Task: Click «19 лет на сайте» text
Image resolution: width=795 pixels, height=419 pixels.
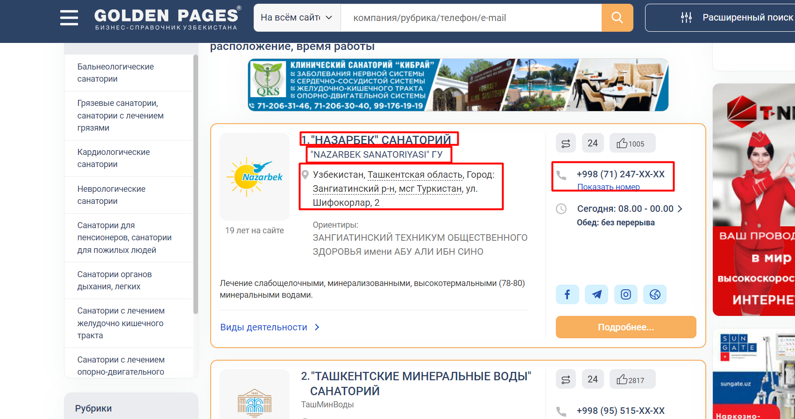Action: (x=255, y=230)
